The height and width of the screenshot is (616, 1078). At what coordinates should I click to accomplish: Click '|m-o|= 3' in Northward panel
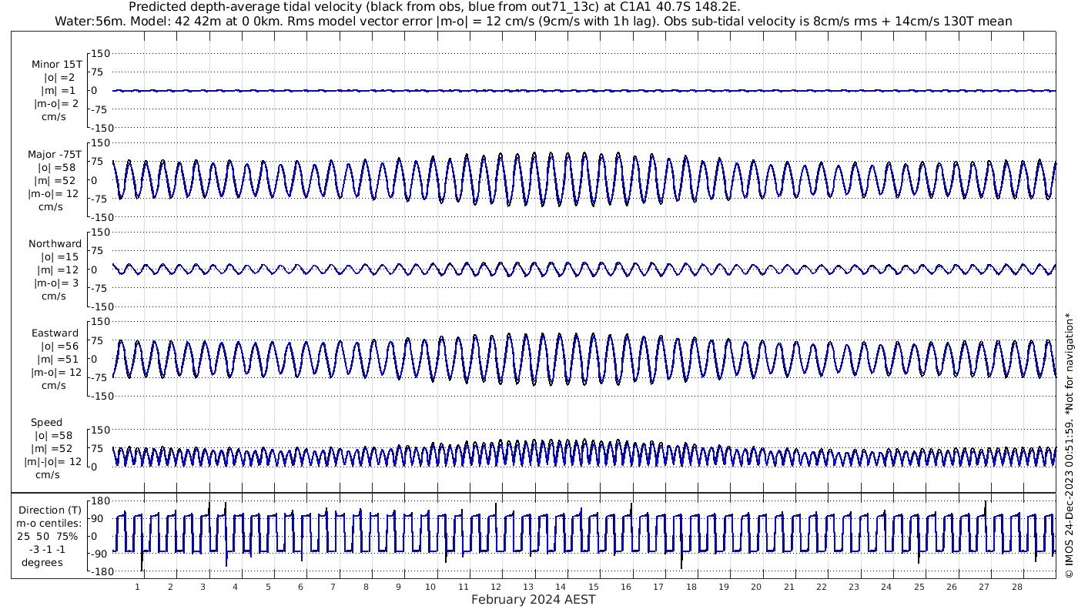coord(55,283)
